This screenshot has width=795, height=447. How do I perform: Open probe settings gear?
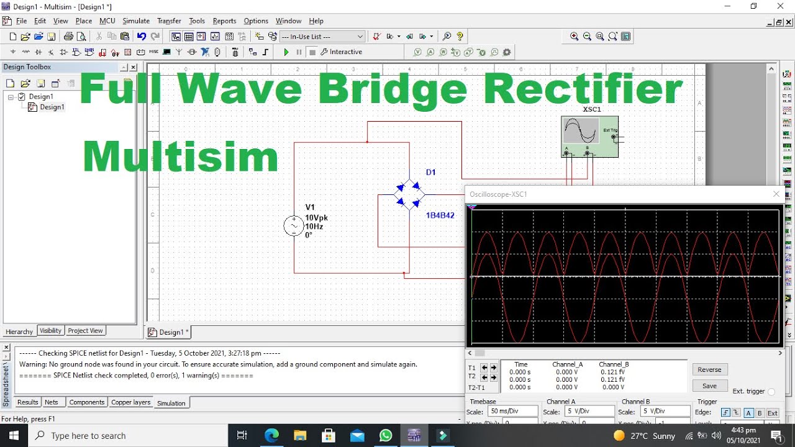(x=507, y=52)
